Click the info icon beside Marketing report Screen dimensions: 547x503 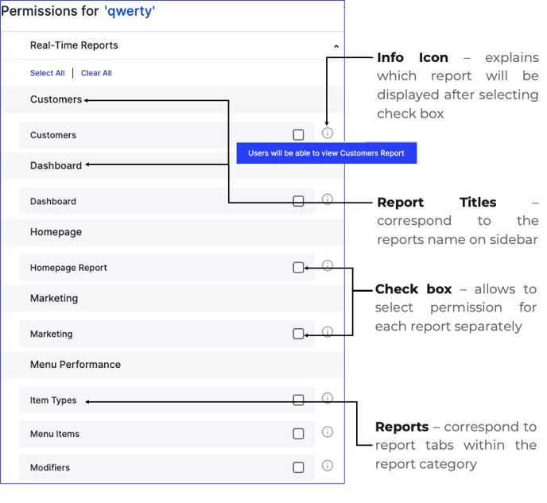(328, 331)
